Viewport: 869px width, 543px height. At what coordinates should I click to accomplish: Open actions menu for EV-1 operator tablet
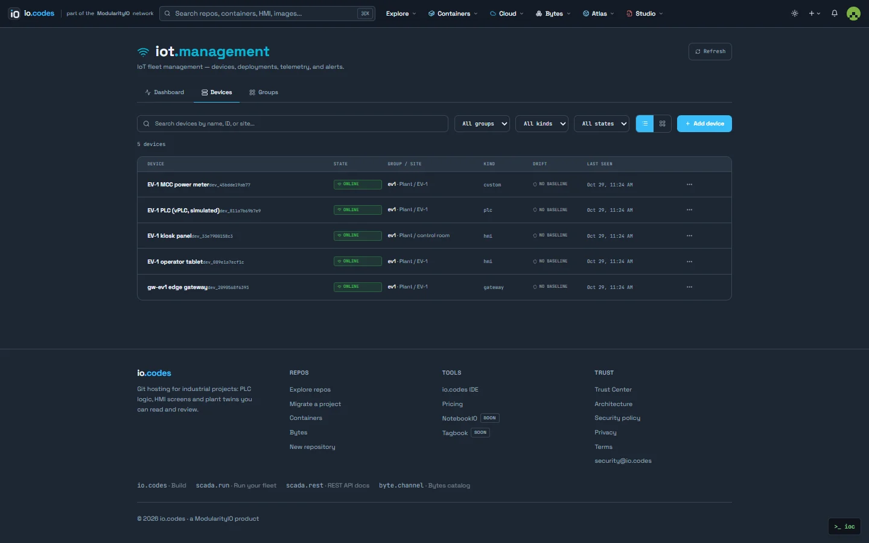690,261
